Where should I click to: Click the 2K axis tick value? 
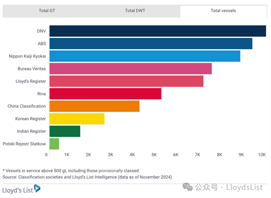click(x=88, y=155)
